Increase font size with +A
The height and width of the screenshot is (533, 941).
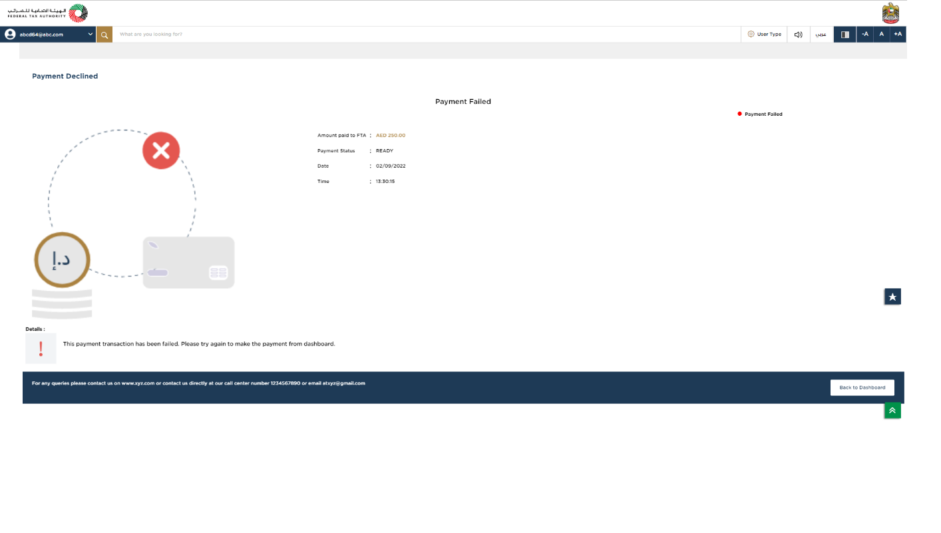(898, 34)
